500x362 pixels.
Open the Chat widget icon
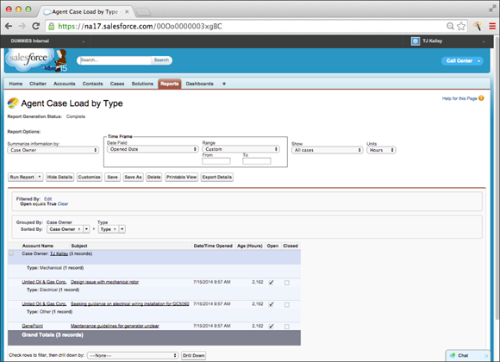click(453, 355)
